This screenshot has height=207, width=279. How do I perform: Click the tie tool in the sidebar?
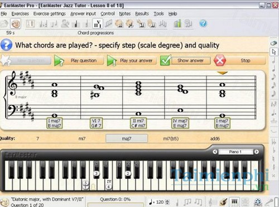[274, 131]
